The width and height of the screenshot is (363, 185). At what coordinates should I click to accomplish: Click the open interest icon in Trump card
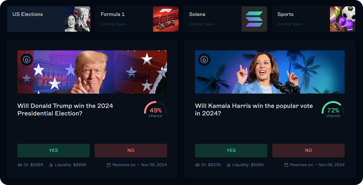point(20,165)
